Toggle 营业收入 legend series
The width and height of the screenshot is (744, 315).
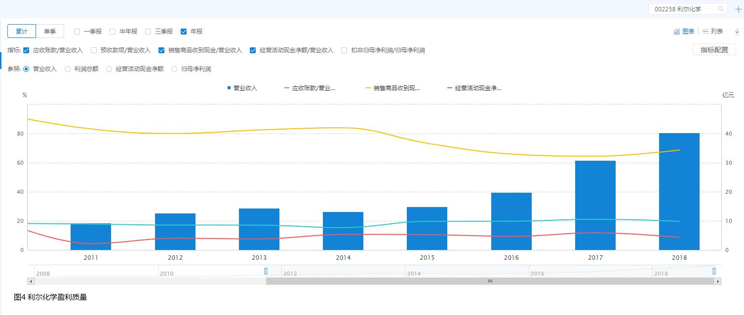click(242, 88)
